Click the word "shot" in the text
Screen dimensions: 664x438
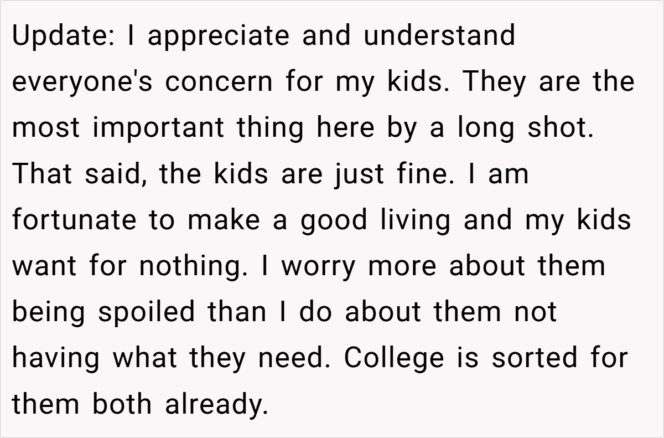[x=564, y=128]
